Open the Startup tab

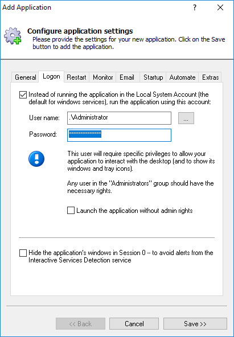coord(153,77)
